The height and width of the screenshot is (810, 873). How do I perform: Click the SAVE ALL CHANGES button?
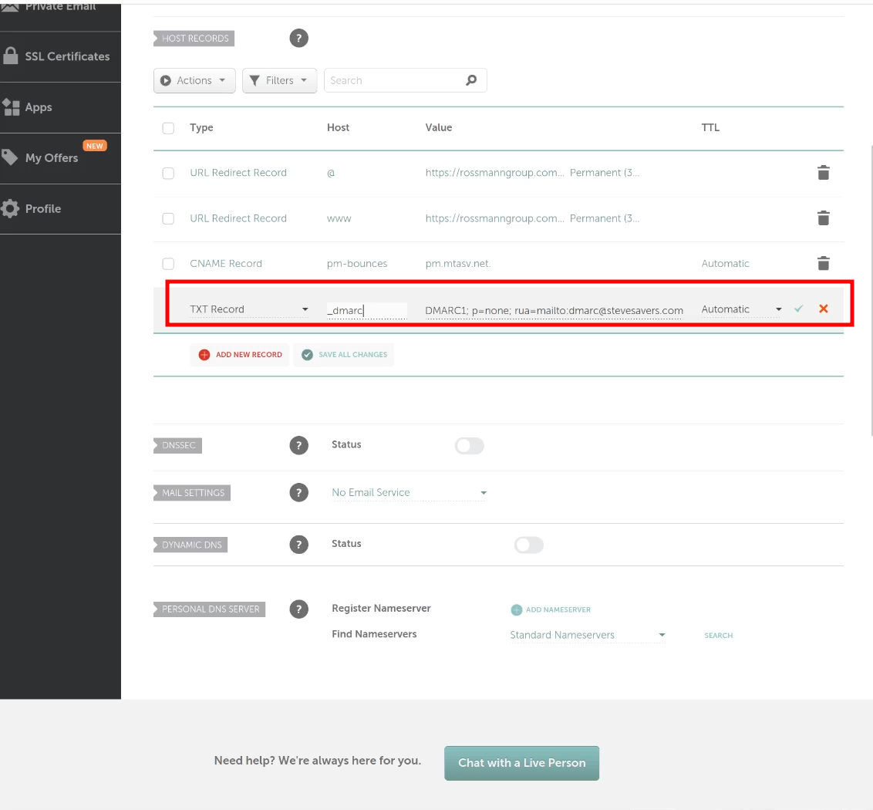click(x=343, y=354)
